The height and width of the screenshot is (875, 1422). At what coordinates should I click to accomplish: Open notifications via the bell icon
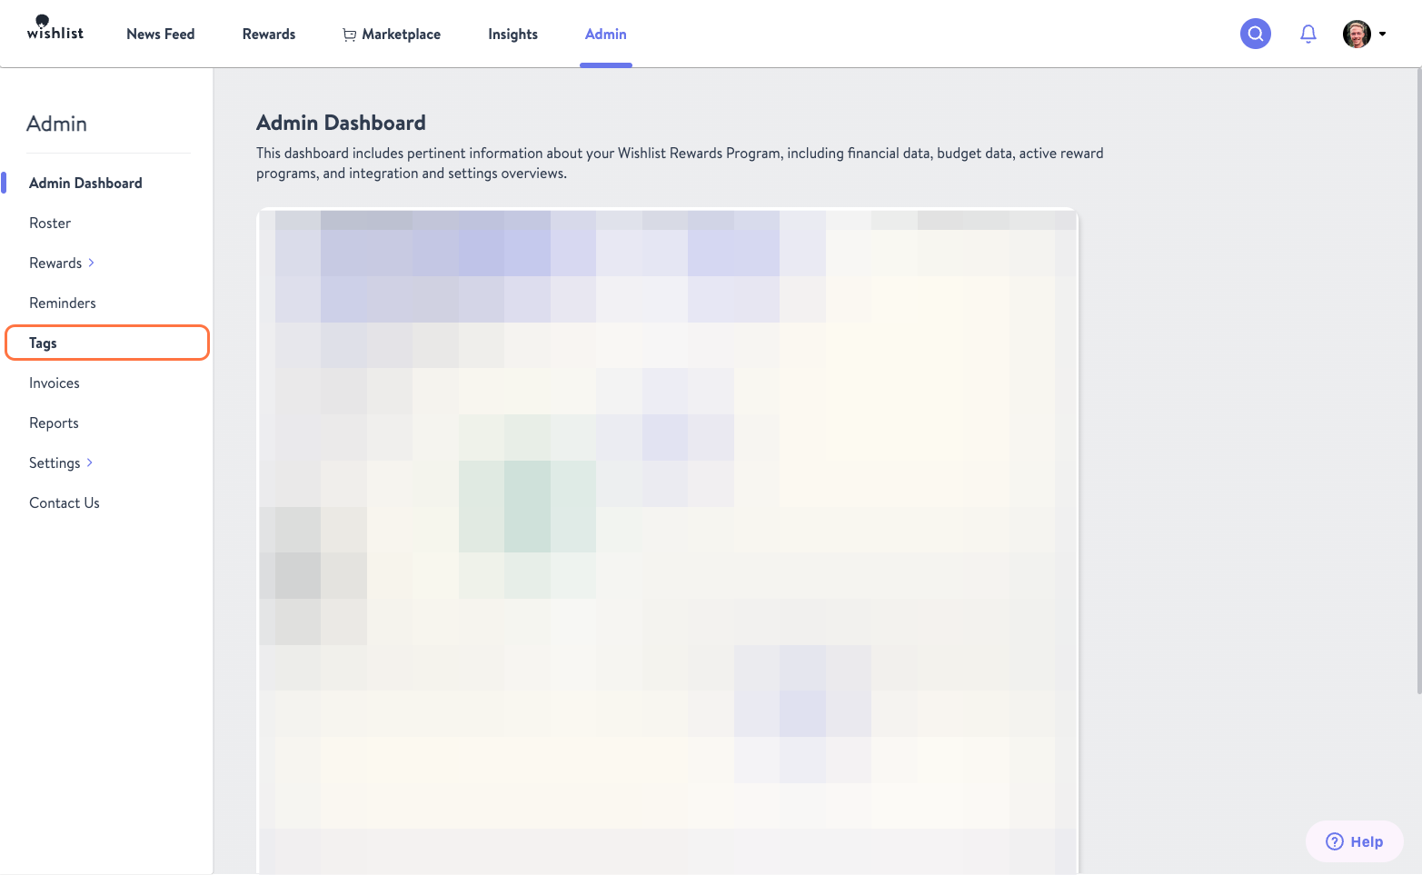pos(1308,34)
